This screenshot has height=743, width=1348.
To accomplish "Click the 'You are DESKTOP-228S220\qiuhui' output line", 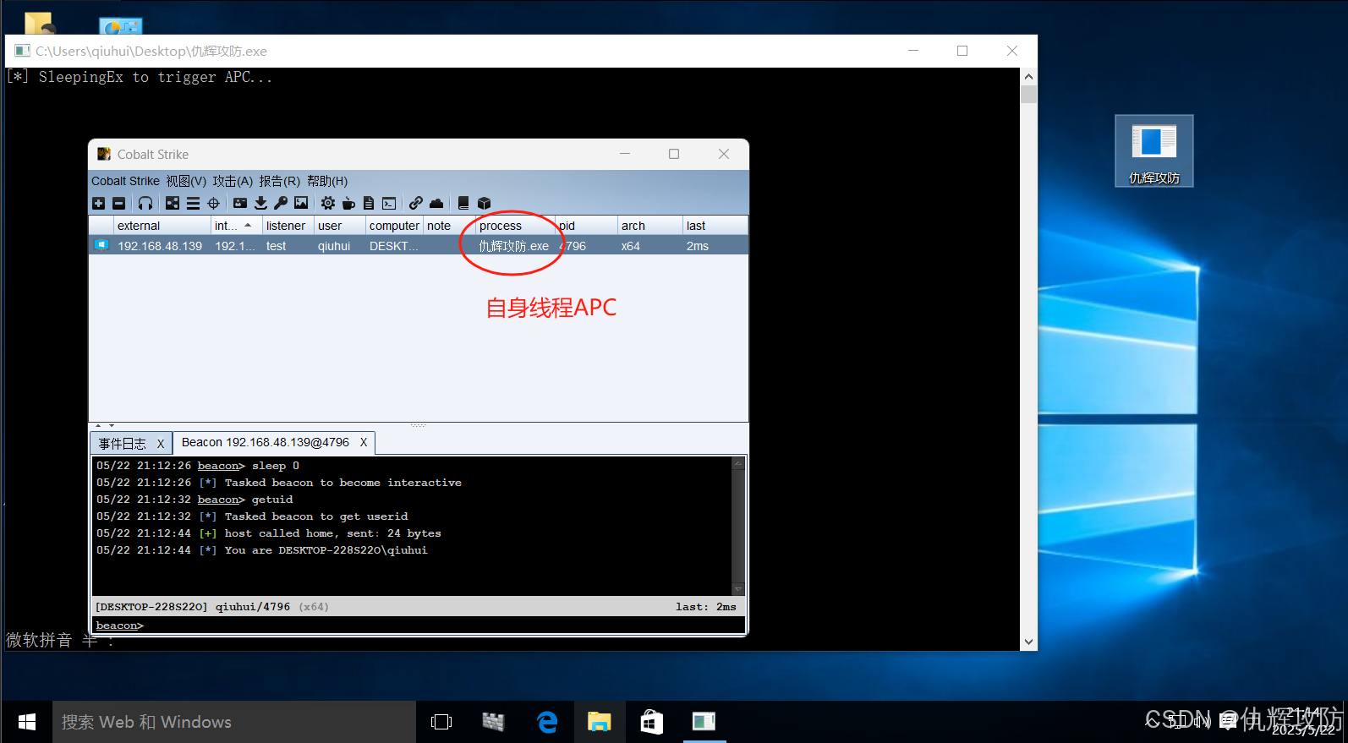I will tap(326, 550).
